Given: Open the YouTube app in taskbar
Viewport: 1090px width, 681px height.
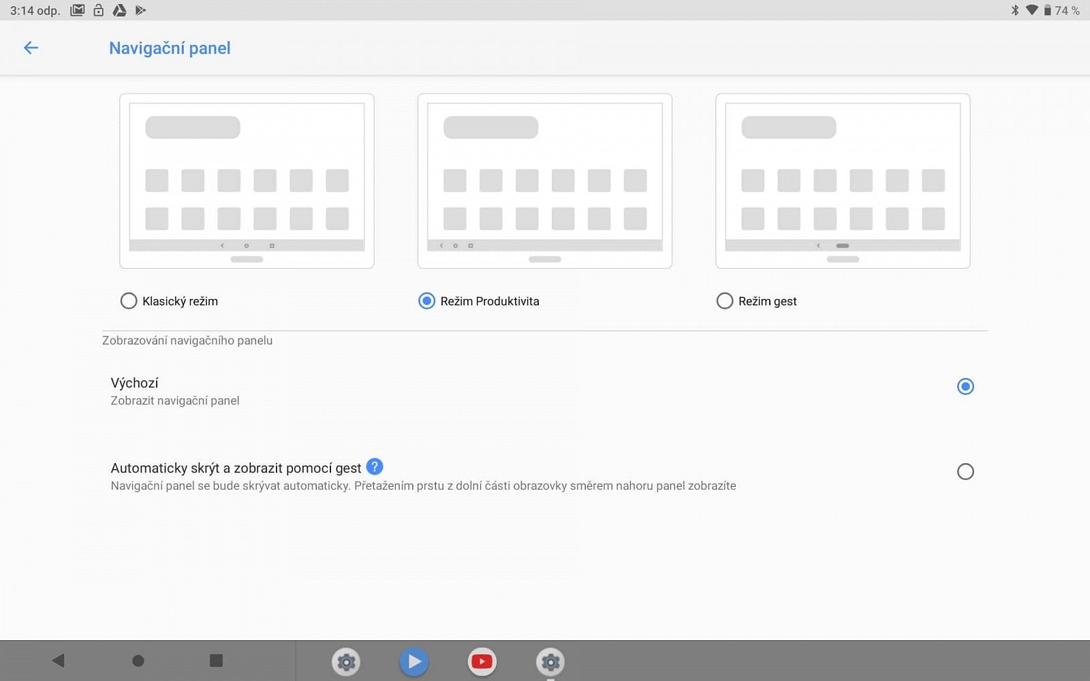Looking at the screenshot, I should pos(482,661).
